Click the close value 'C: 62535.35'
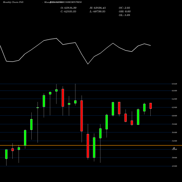The image size is (182, 182). tap(68, 12)
